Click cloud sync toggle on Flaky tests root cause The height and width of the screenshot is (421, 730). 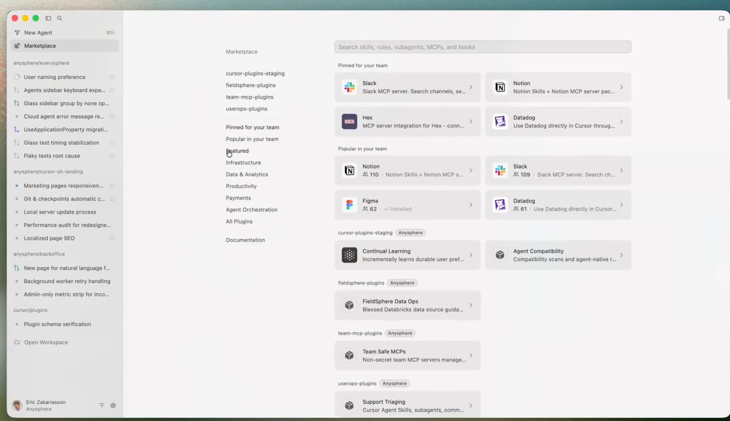pos(112,156)
